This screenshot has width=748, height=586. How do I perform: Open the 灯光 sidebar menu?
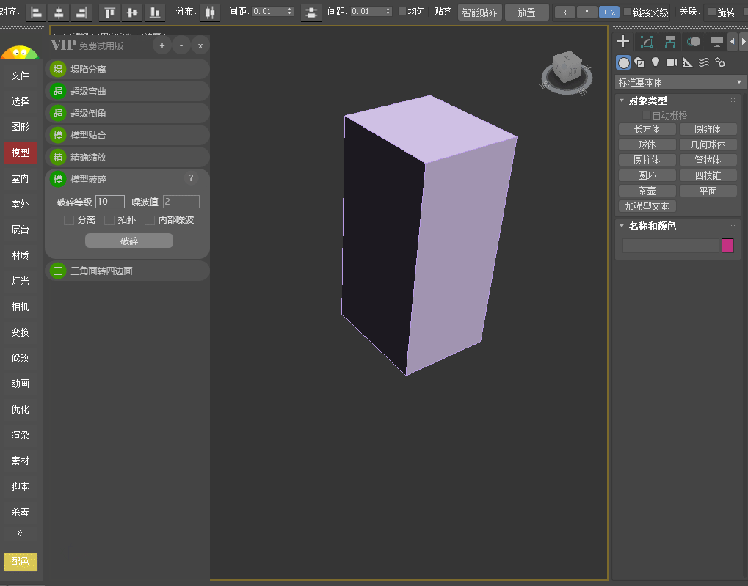click(21, 281)
